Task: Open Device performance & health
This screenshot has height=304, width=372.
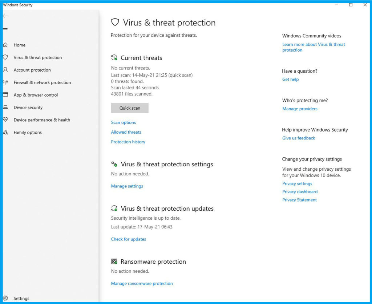Action: pos(41,120)
